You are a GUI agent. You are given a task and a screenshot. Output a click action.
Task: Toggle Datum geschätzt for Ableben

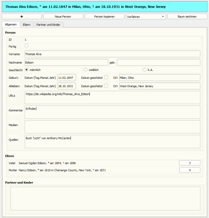[106, 86]
